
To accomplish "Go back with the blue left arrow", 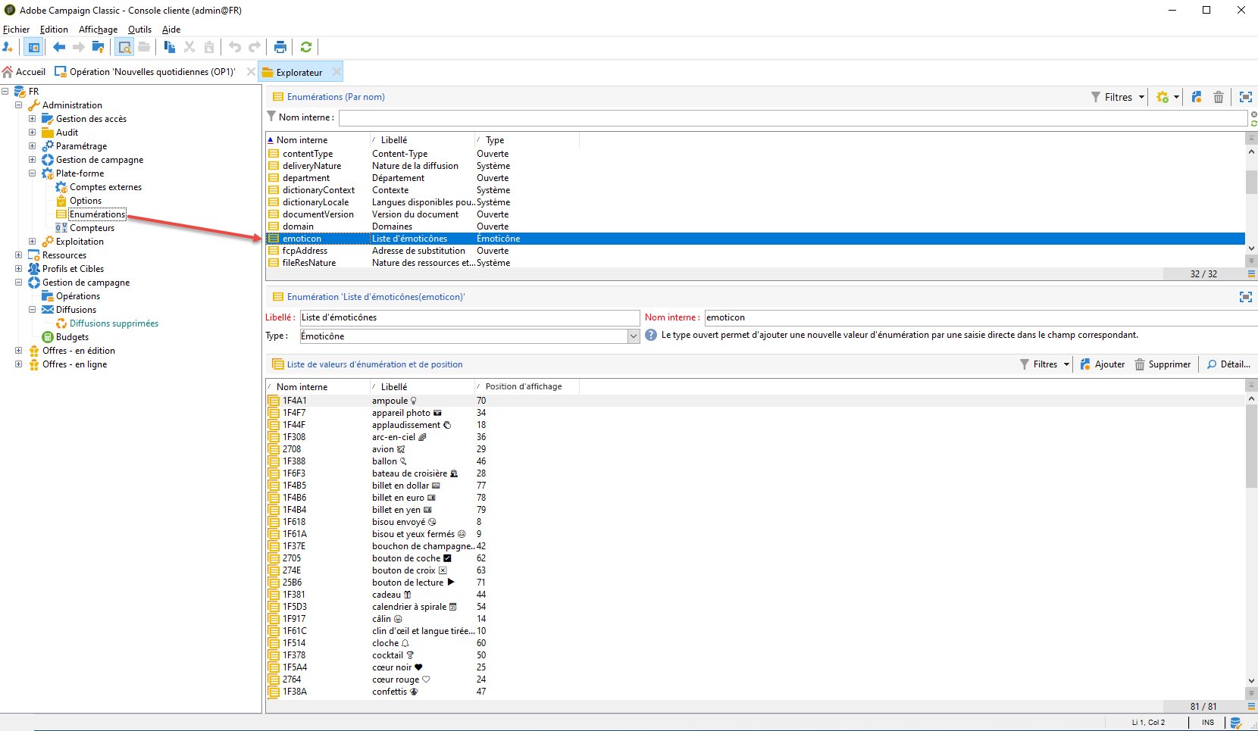I will [x=58, y=47].
